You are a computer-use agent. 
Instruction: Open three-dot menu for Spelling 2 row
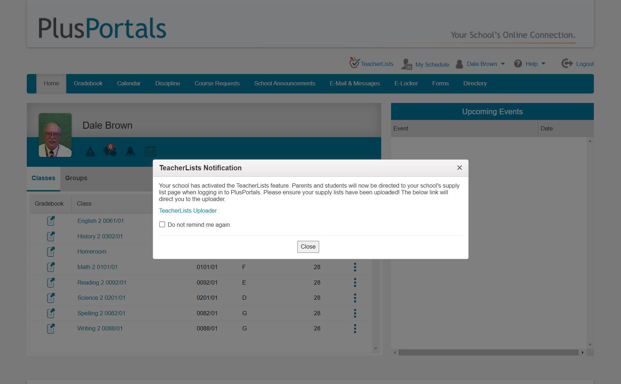pyautogui.click(x=355, y=313)
